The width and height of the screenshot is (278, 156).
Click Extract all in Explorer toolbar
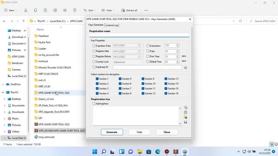tap(129, 10)
